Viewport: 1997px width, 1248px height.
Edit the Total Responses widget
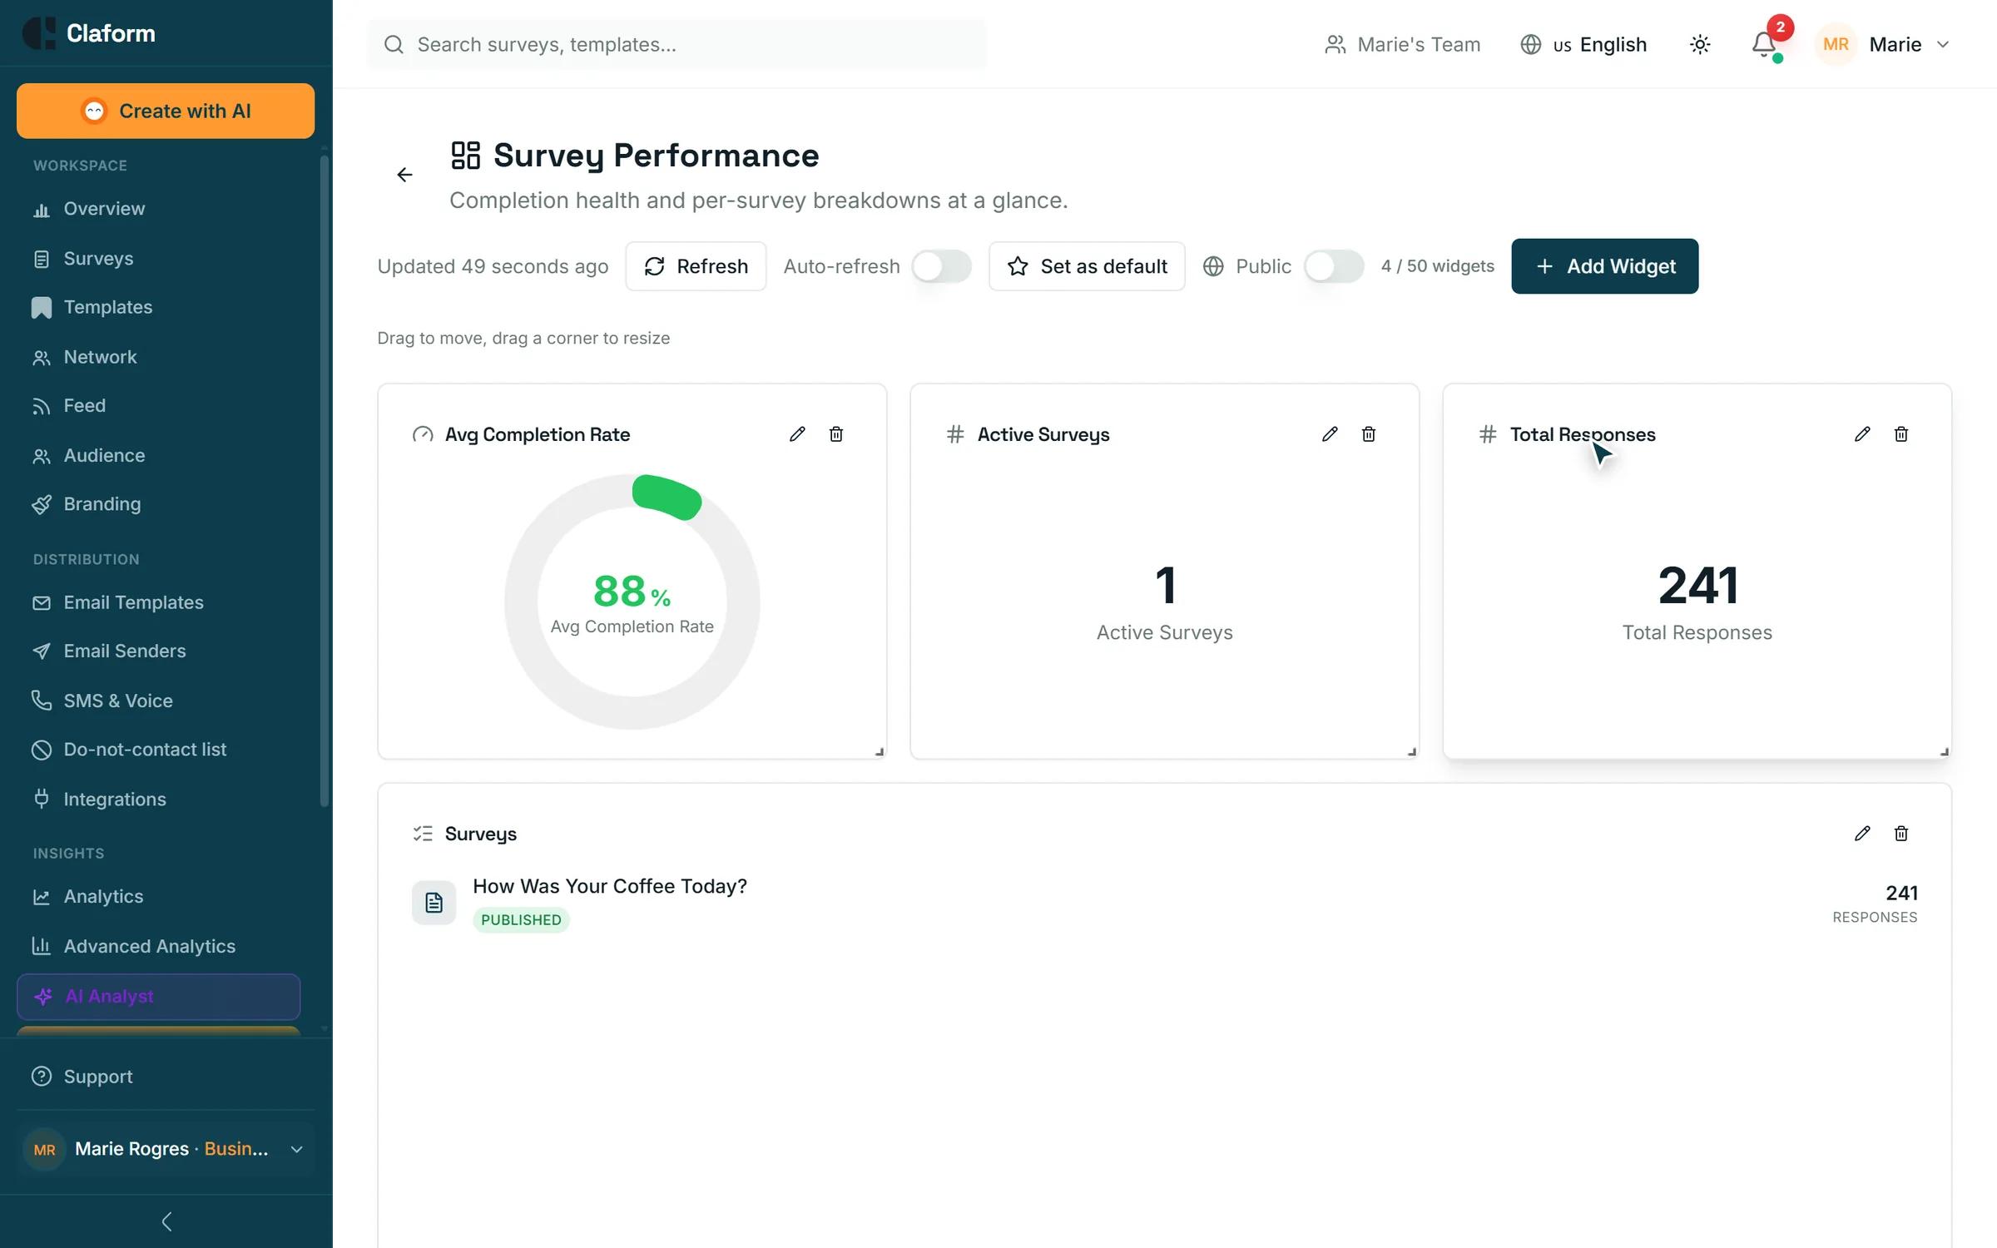(x=1862, y=434)
